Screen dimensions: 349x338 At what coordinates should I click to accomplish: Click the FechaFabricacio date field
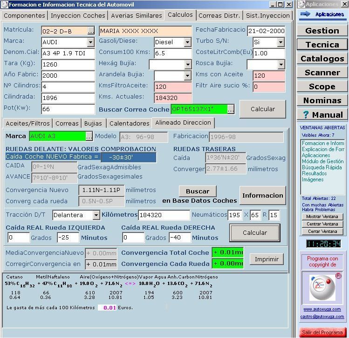click(x=266, y=31)
